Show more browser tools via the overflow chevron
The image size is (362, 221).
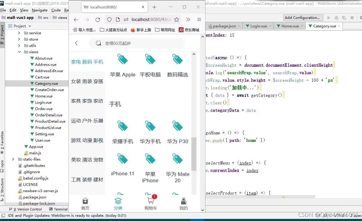pyautogui.click(x=188, y=20)
